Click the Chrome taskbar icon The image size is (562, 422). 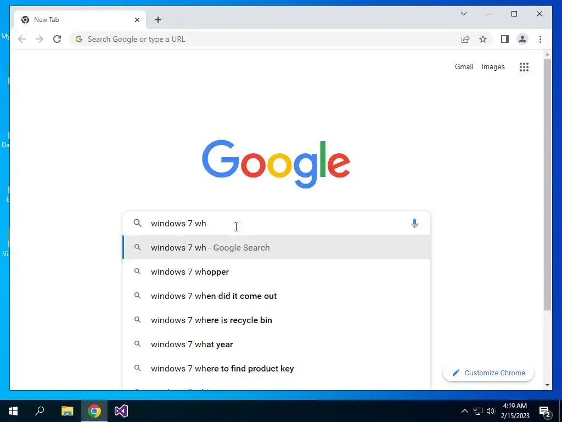click(94, 411)
